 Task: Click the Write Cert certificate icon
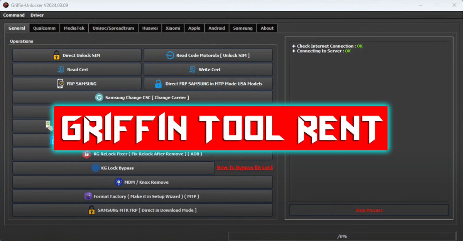(192, 69)
